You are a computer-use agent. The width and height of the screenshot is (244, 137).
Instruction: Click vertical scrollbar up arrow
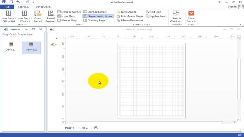[x=239, y=37]
